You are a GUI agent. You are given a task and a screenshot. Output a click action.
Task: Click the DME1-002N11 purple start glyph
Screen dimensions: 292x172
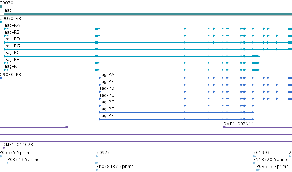tap(225, 127)
